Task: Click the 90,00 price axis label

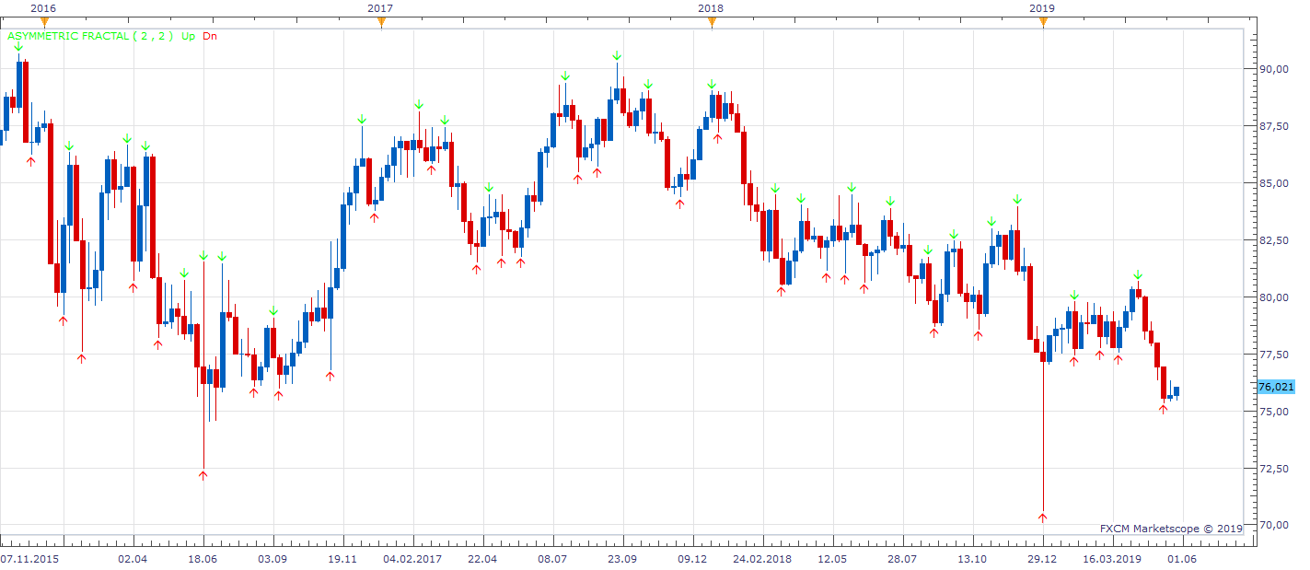Action: (1275, 69)
